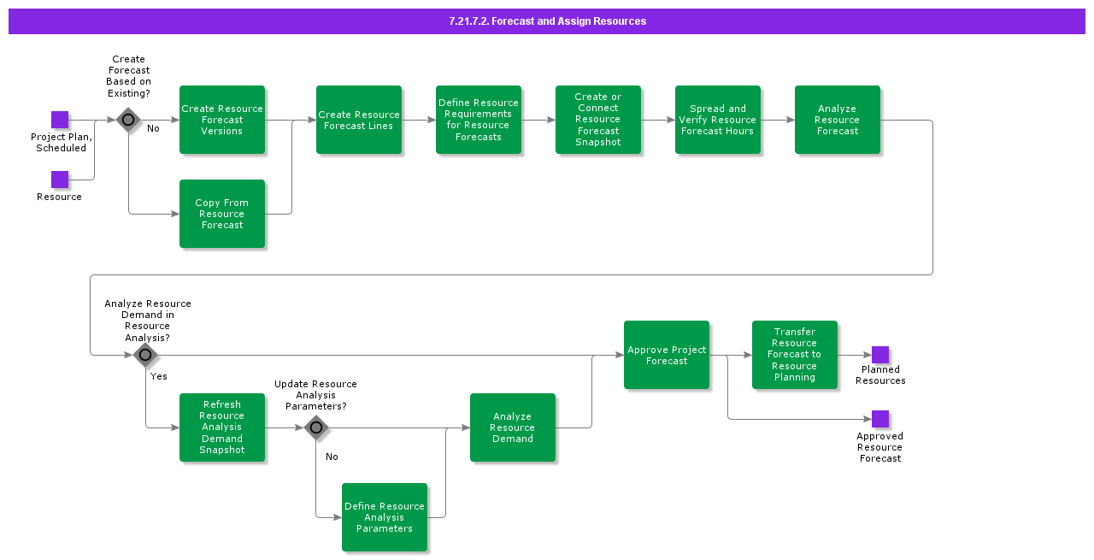
Task: Open the Analyze Resource Forecast step
Action: [838, 120]
